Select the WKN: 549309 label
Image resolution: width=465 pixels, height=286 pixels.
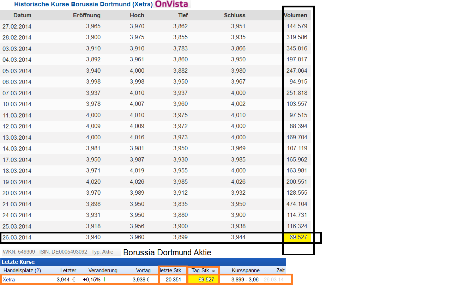(x=19, y=252)
